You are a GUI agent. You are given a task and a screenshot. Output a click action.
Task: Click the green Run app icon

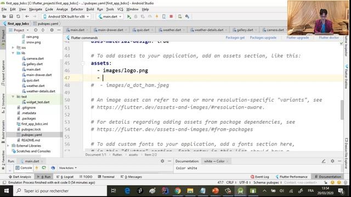click(x=129, y=16)
